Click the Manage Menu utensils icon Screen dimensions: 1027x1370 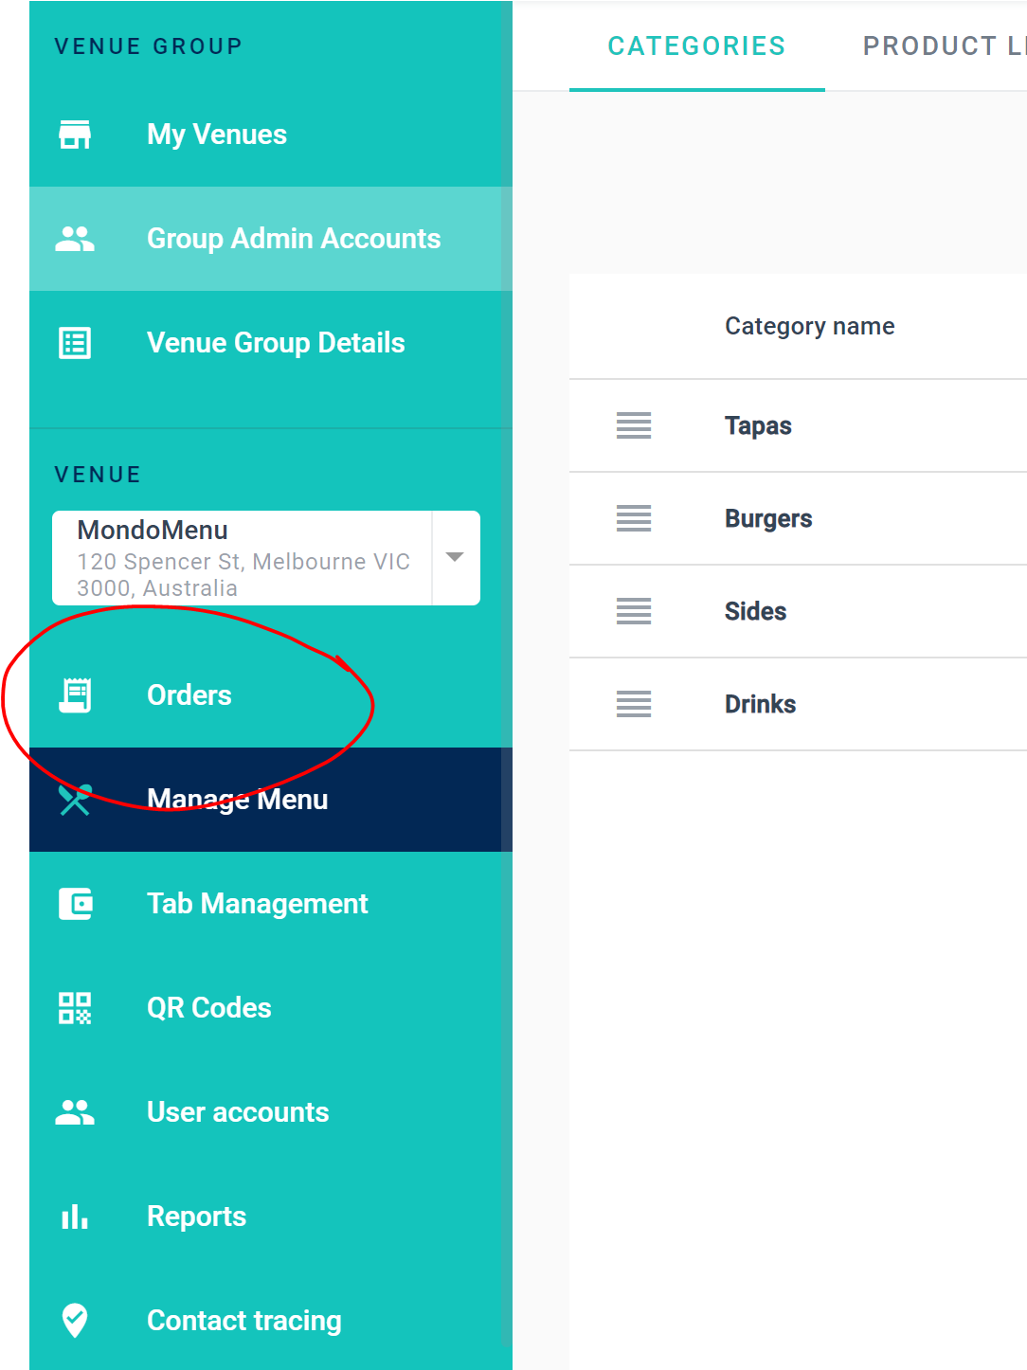click(75, 800)
